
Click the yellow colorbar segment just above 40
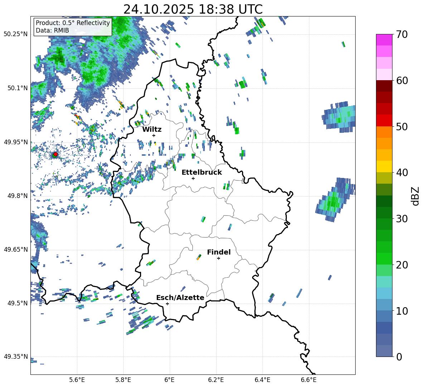pos(384,166)
